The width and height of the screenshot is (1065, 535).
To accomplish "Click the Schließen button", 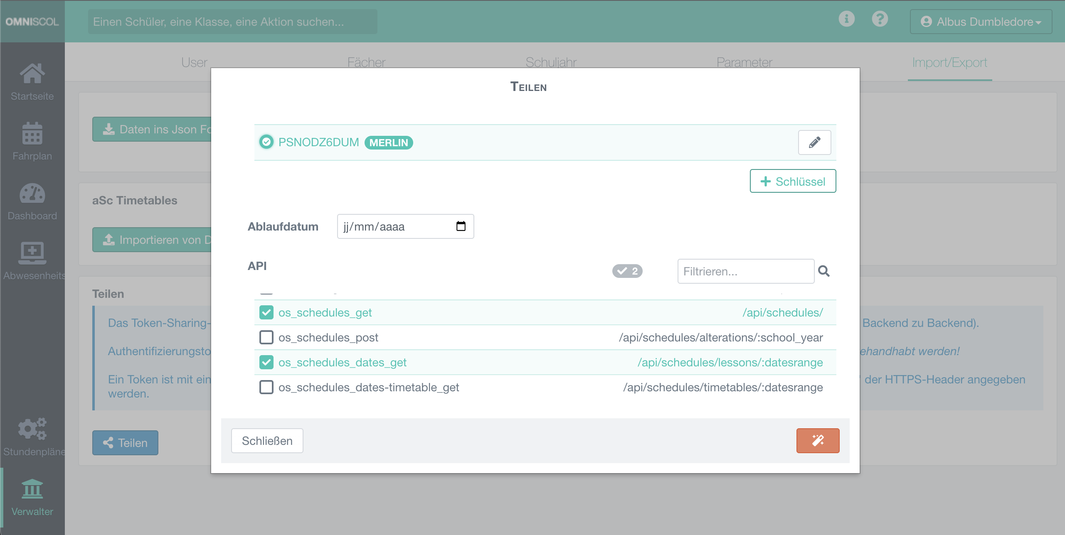I will (267, 441).
